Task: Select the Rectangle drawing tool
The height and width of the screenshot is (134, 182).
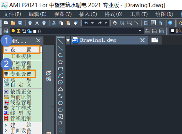Action: coord(60,69)
